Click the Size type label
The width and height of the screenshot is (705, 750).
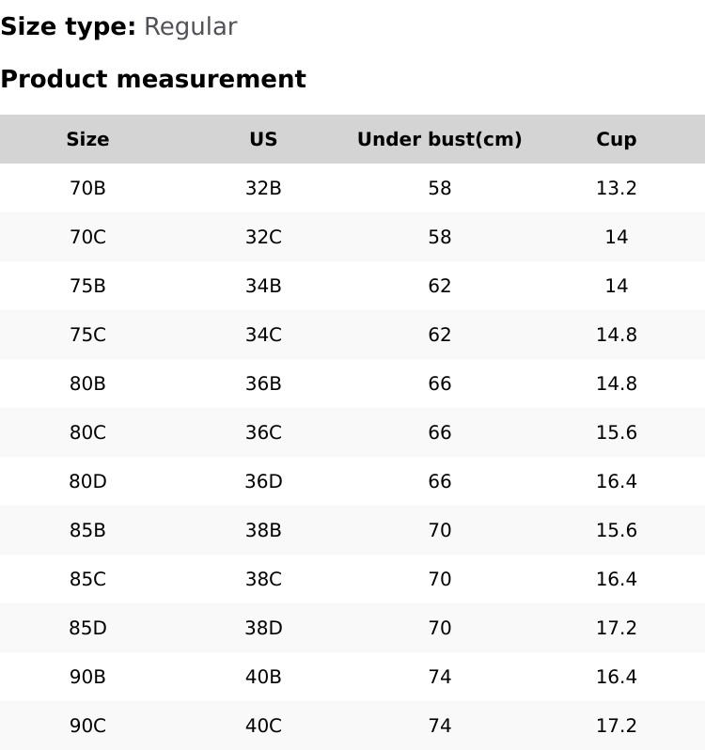coord(68,27)
